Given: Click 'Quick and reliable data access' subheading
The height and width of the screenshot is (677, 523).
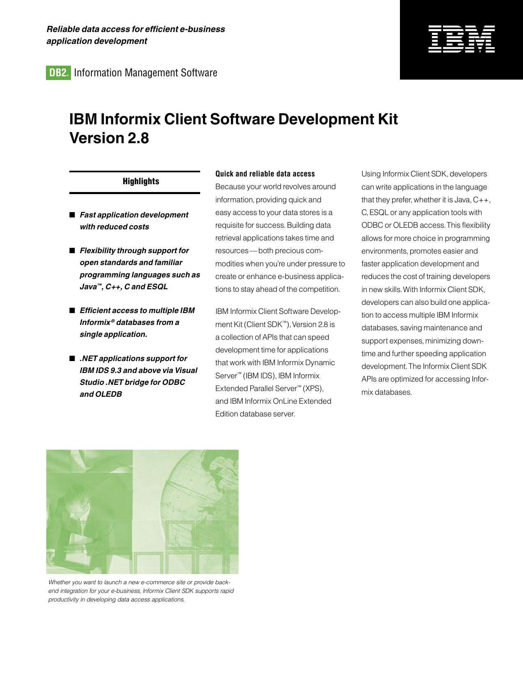Looking at the screenshot, I should point(265,174).
